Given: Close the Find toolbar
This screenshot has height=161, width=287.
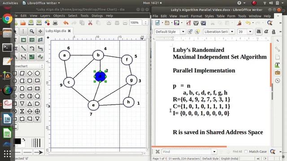Looking at the screenshot, I should 157,152.
